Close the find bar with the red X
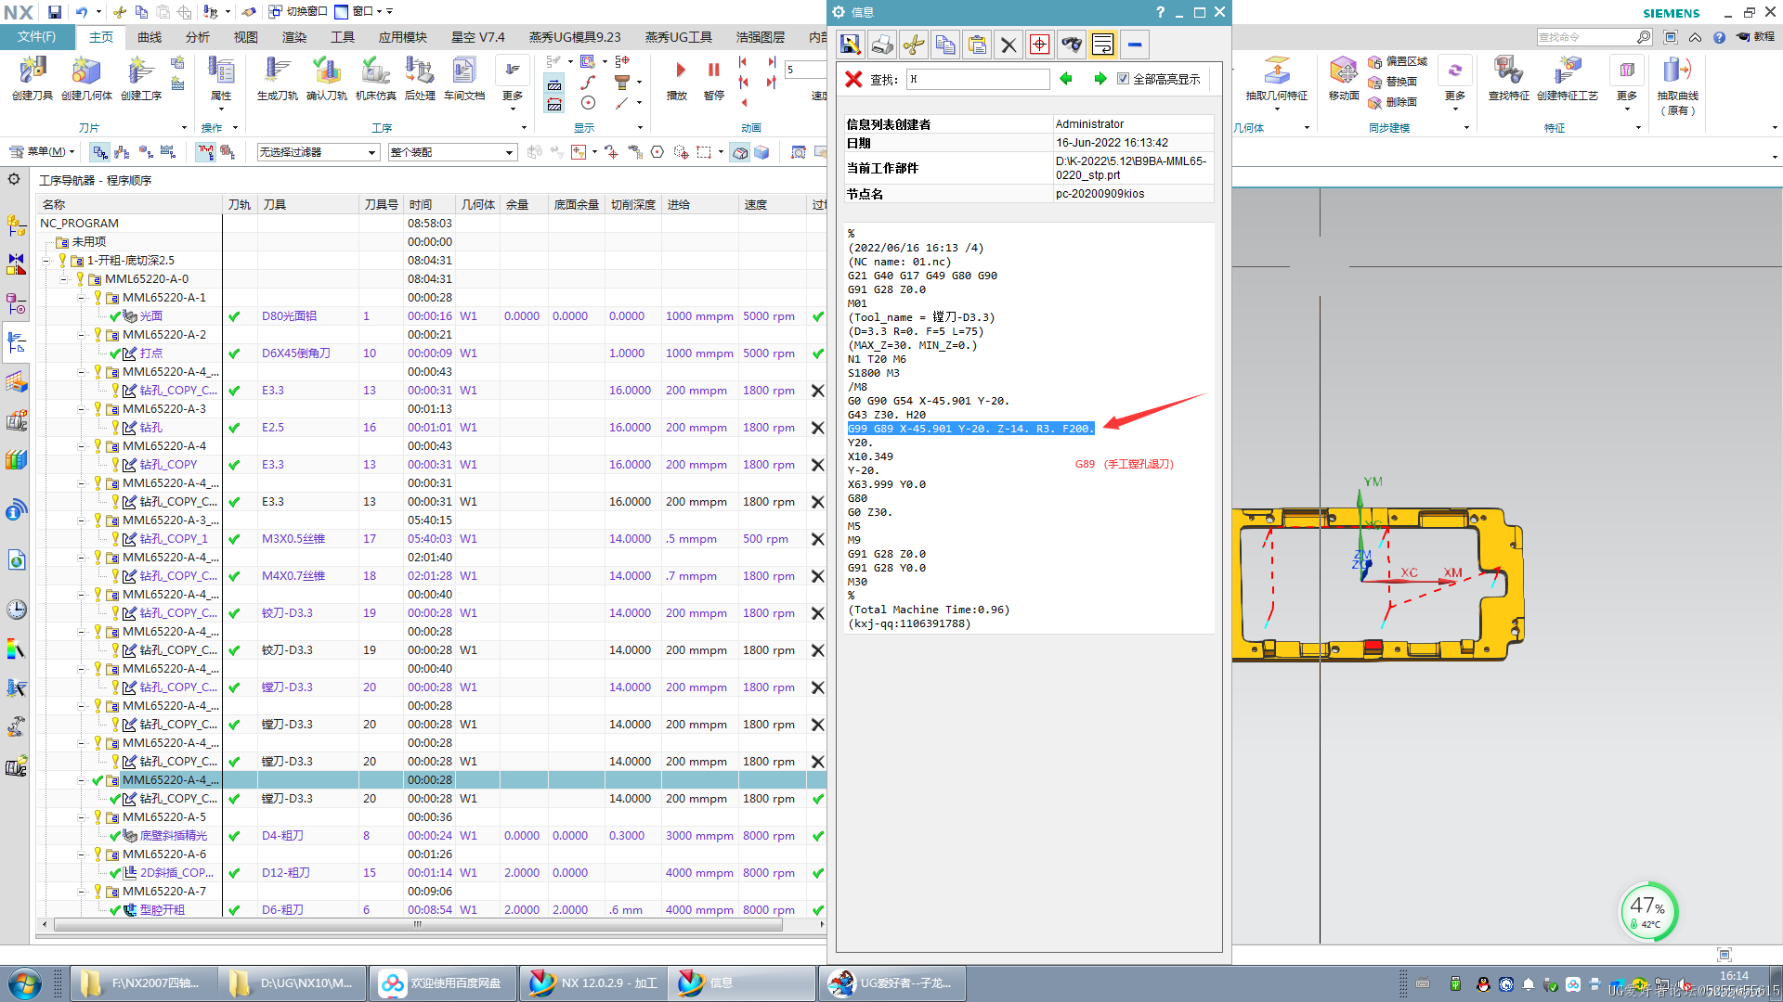1783x1002 pixels. 853,79
